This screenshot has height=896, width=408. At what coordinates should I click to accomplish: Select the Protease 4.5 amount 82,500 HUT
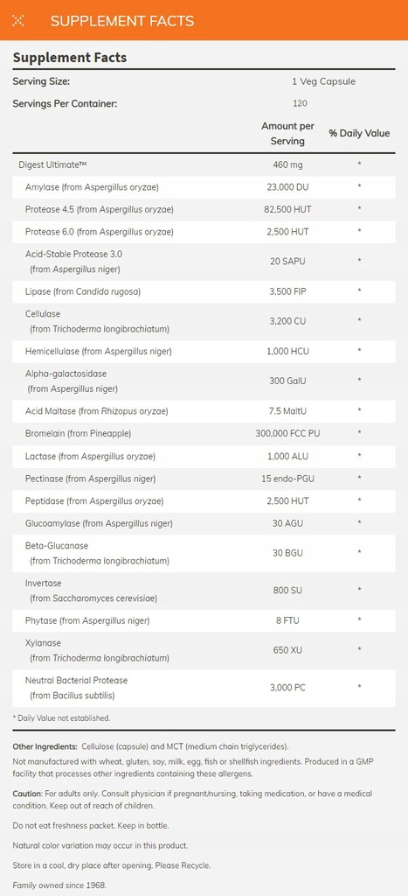tap(289, 210)
